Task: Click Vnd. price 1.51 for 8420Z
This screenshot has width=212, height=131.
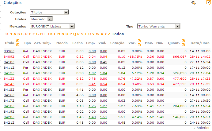Action: pyautogui.click(x=104, y=117)
